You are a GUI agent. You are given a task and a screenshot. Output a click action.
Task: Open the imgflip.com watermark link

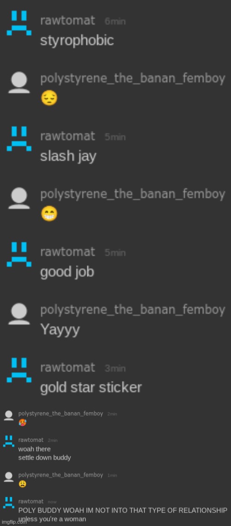click(14, 522)
